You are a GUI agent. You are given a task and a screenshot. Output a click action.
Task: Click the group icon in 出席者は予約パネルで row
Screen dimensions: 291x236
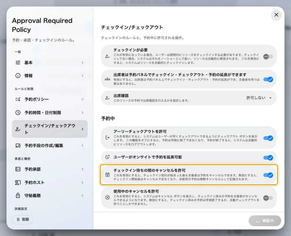pyautogui.click(x=107, y=79)
